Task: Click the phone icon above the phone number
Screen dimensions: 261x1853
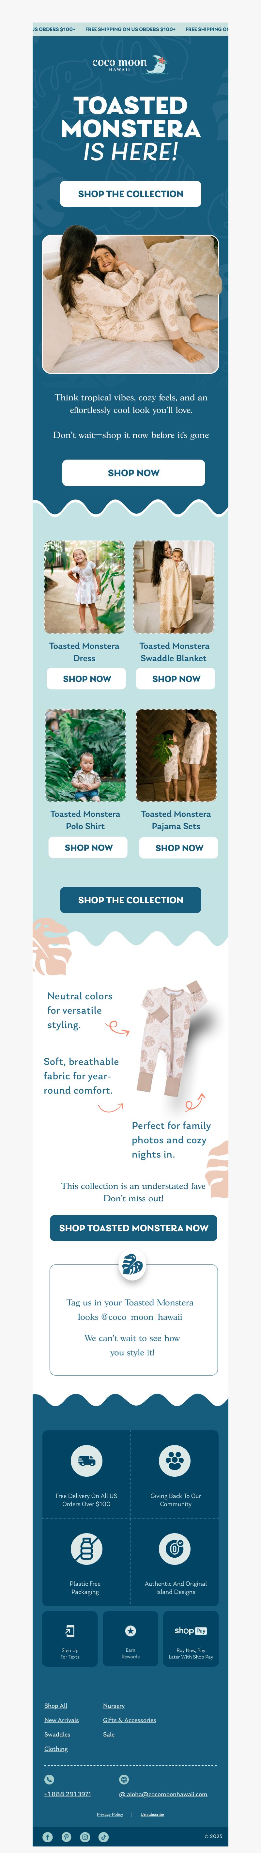Action: (49, 1780)
